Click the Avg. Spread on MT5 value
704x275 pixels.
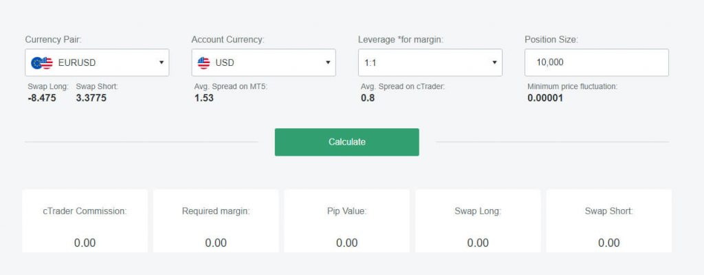(203, 98)
